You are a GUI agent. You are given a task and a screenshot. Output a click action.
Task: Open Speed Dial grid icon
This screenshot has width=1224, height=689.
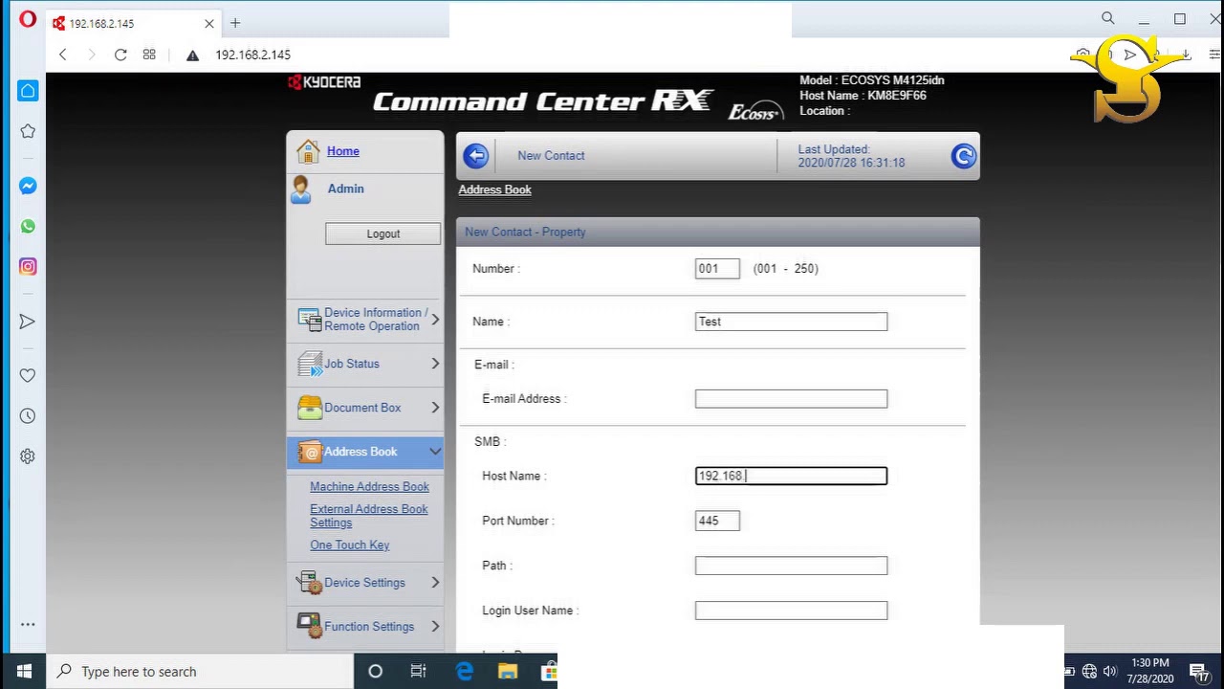pyautogui.click(x=149, y=55)
